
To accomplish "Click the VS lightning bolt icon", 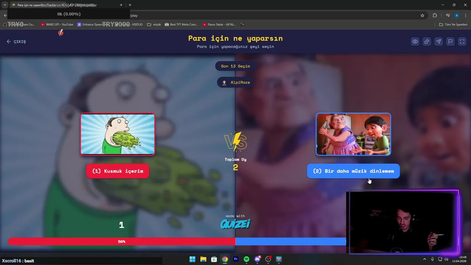I will pos(235,142).
